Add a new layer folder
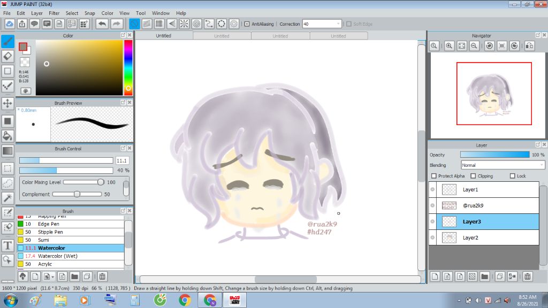 tap(484, 276)
